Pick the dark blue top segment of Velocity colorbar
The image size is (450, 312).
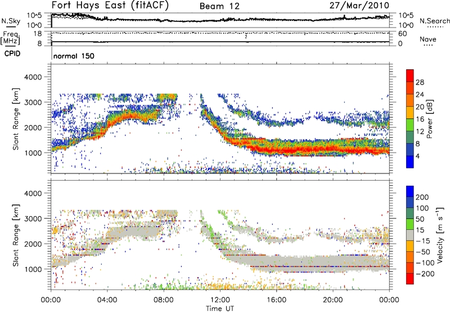(410, 191)
